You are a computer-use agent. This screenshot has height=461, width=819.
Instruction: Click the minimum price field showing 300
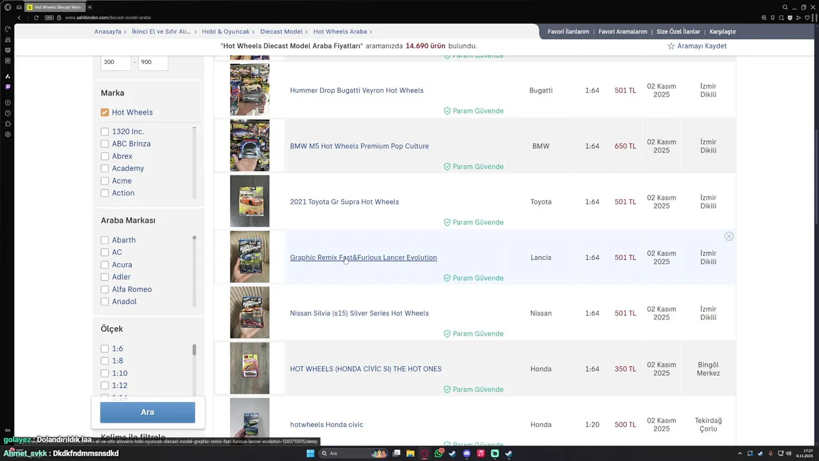tap(116, 62)
